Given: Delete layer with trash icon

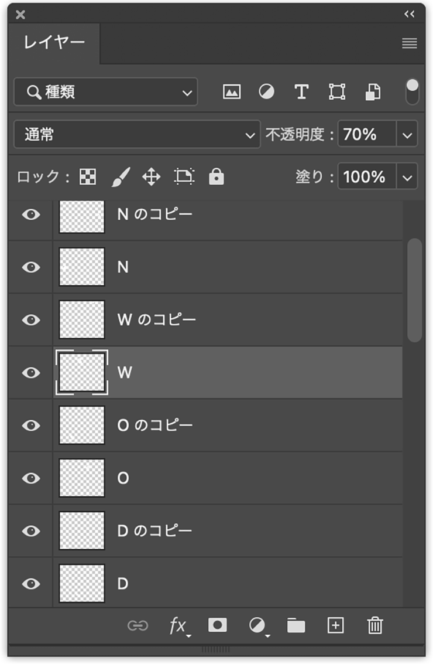Looking at the screenshot, I should tap(375, 625).
